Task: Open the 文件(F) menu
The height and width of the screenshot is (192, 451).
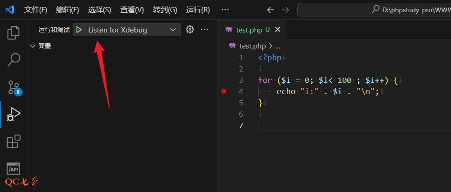Action: pos(35,9)
